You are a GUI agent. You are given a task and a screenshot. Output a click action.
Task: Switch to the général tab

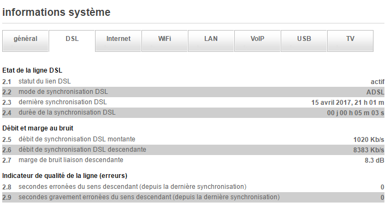pyautogui.click(x=26, y=39)
